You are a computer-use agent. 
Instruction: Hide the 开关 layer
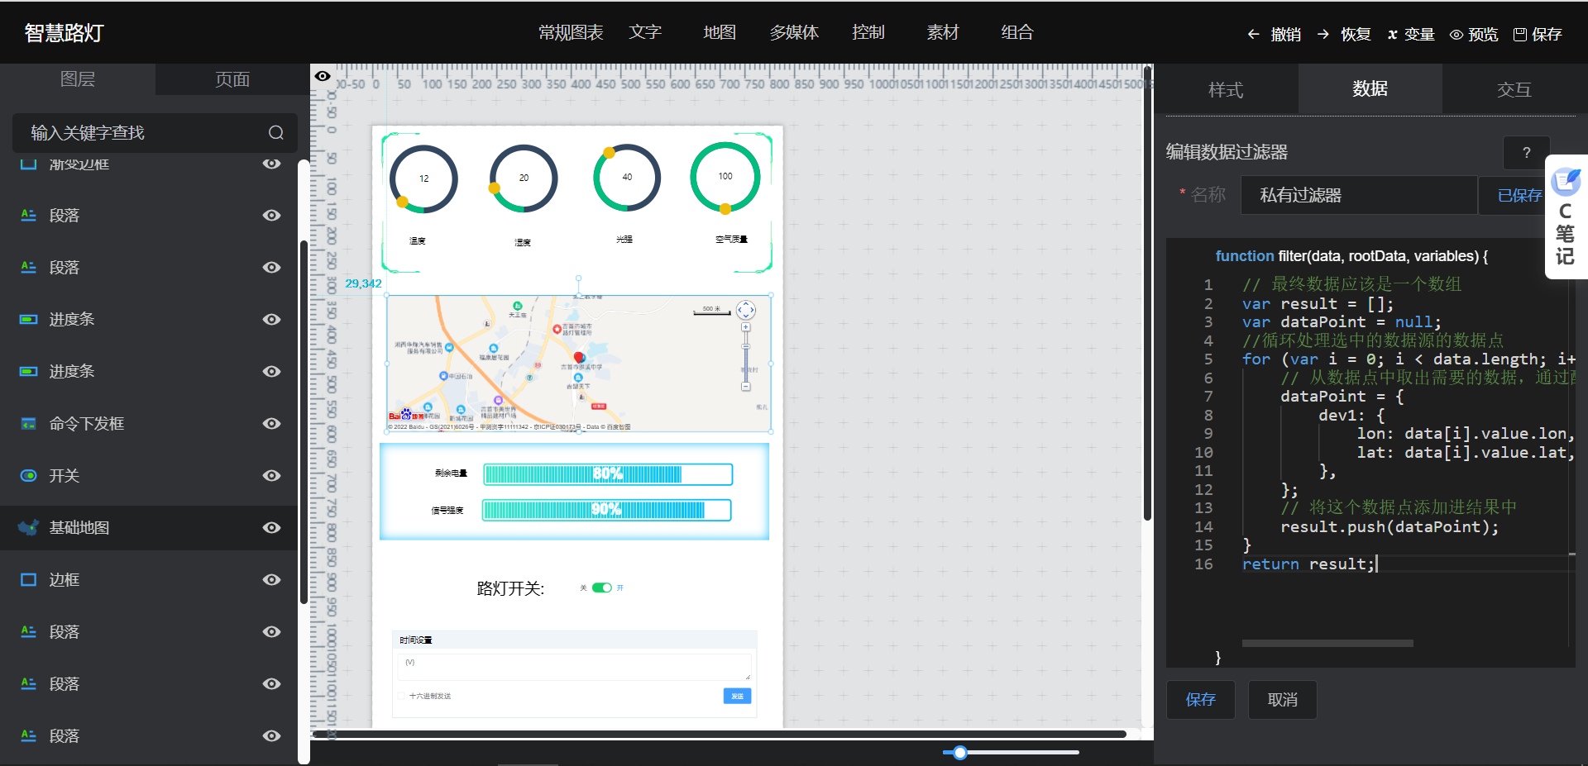271,475
